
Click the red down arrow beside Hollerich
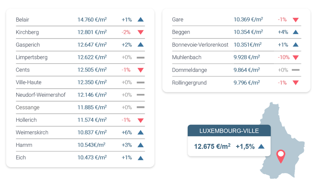point(141,120)
